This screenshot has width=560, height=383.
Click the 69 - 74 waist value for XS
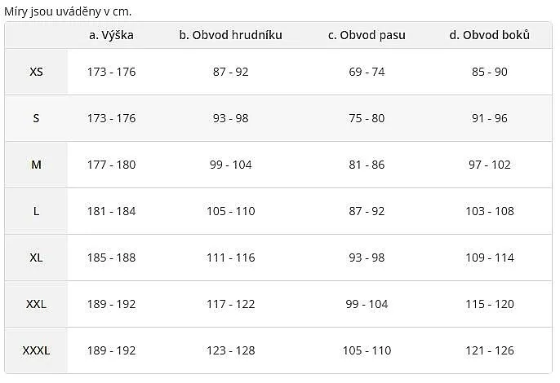coord(367,72)
